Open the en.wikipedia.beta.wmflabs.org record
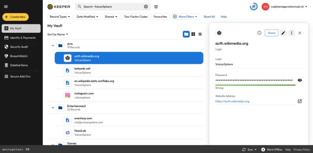 (129, 83)
